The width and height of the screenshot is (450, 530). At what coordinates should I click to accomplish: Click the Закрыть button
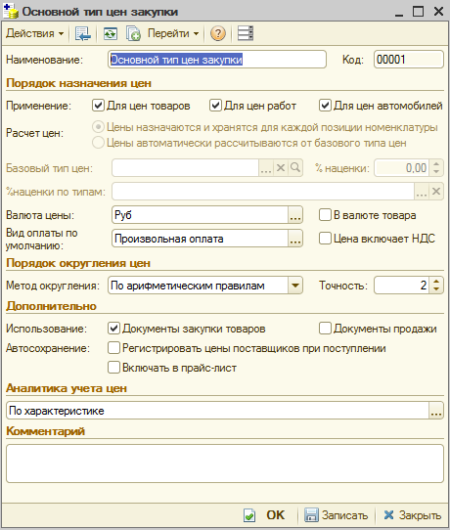pyautogui.click(x=420, y=515)
